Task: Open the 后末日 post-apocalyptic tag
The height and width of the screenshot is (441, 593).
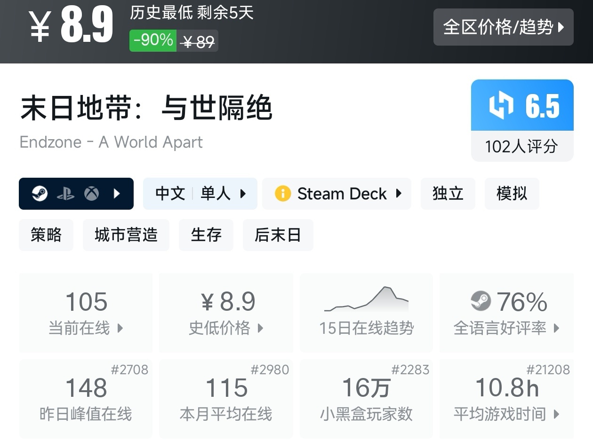Action: pyautogui.click(x=278, y=235)
